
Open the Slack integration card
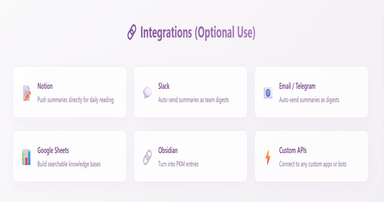point(191,92)
